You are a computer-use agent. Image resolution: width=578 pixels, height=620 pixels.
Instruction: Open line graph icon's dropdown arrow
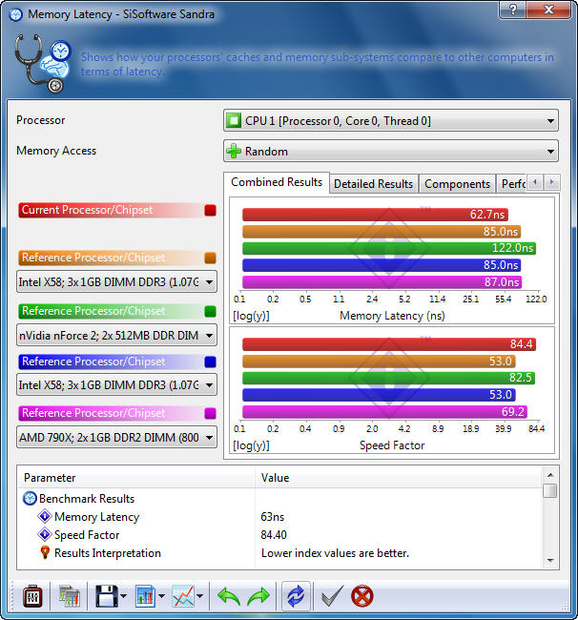(x=199, y=596)
